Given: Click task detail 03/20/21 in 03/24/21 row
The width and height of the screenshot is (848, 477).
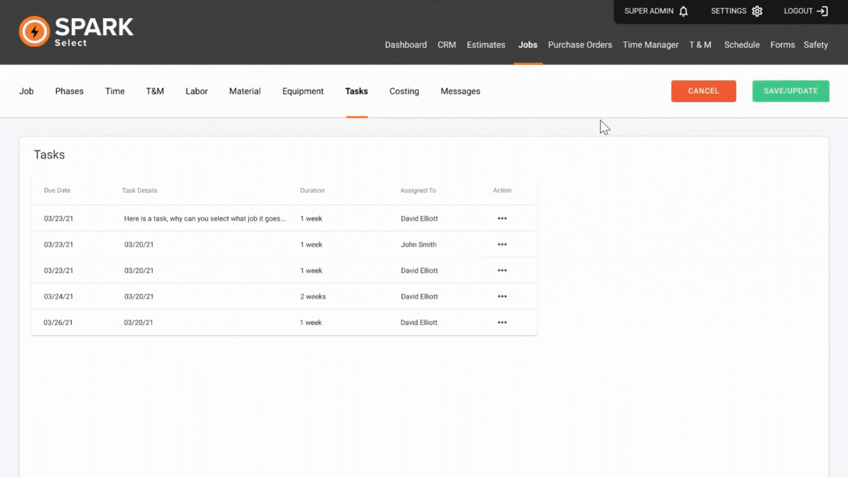Looking at the screenshot, I should click(x=139, y=296).
